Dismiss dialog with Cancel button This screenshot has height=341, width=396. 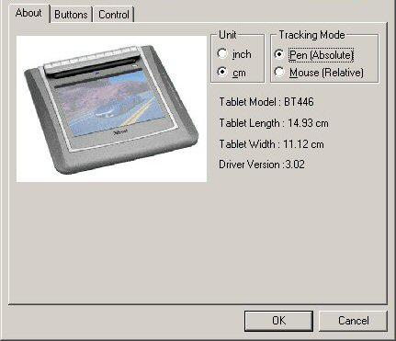[x=353, y=321]
